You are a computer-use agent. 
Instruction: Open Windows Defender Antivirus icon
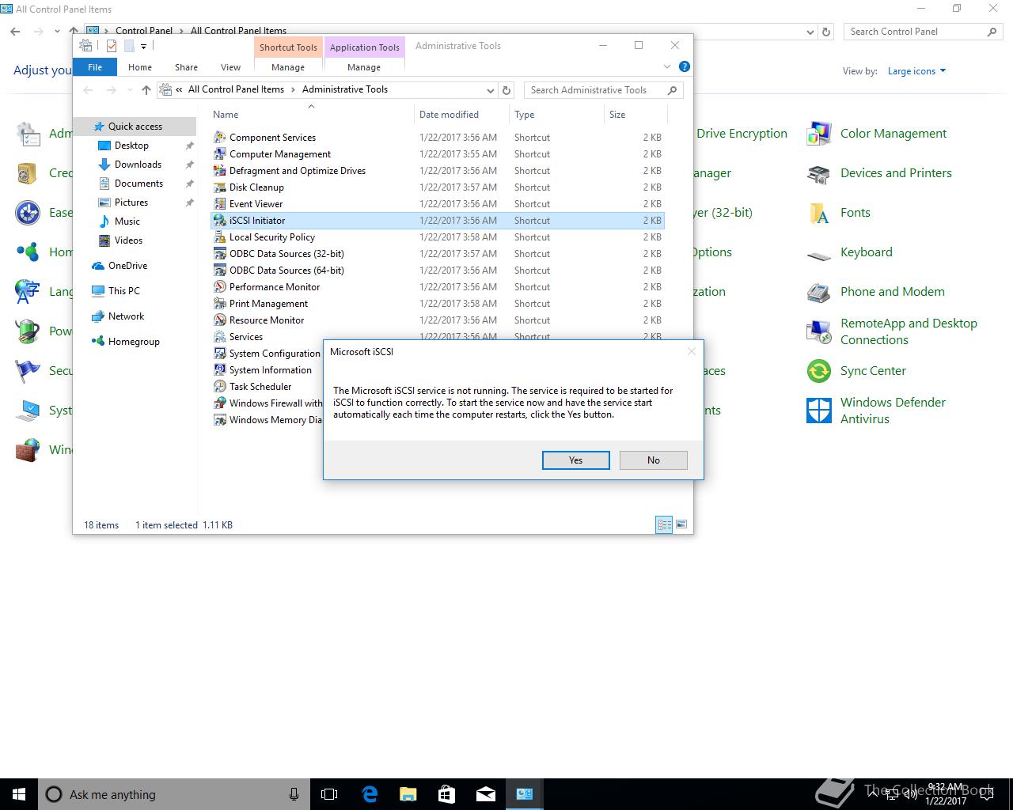coord(818,411)
